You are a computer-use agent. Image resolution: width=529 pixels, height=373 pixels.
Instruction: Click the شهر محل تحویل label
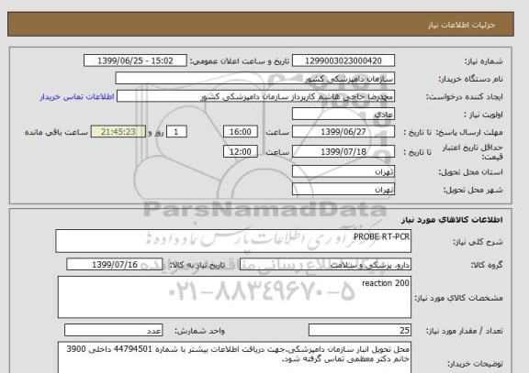(x=473, y=190)
